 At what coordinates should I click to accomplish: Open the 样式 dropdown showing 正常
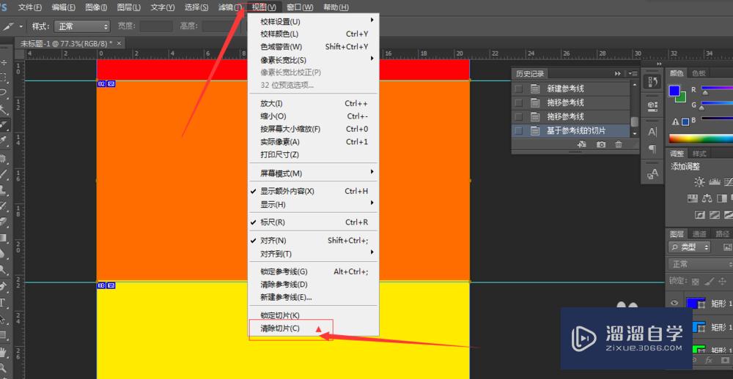82,26
